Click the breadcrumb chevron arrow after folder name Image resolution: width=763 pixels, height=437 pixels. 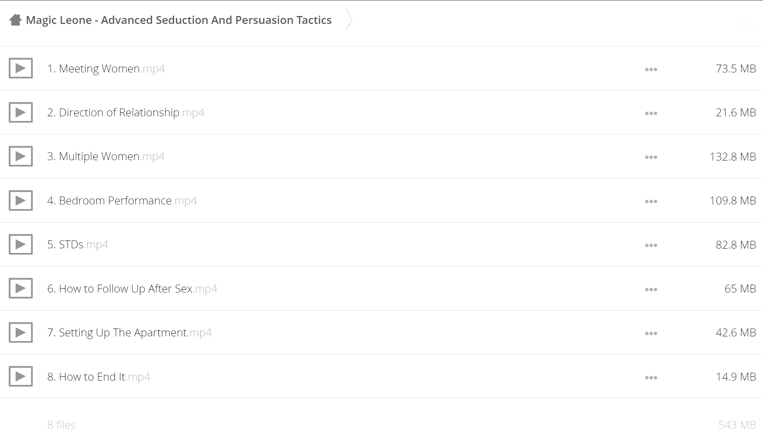[349, 20]
